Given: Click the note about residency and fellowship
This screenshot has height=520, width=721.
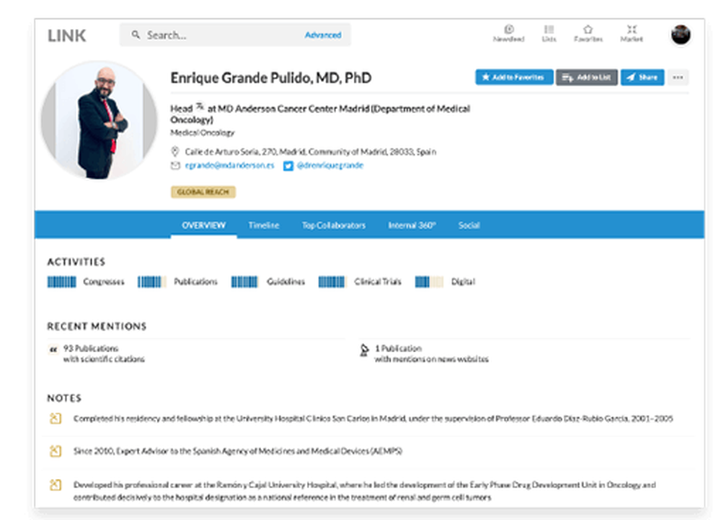Looking at the screenshot, I should click(x=373, y=418).
